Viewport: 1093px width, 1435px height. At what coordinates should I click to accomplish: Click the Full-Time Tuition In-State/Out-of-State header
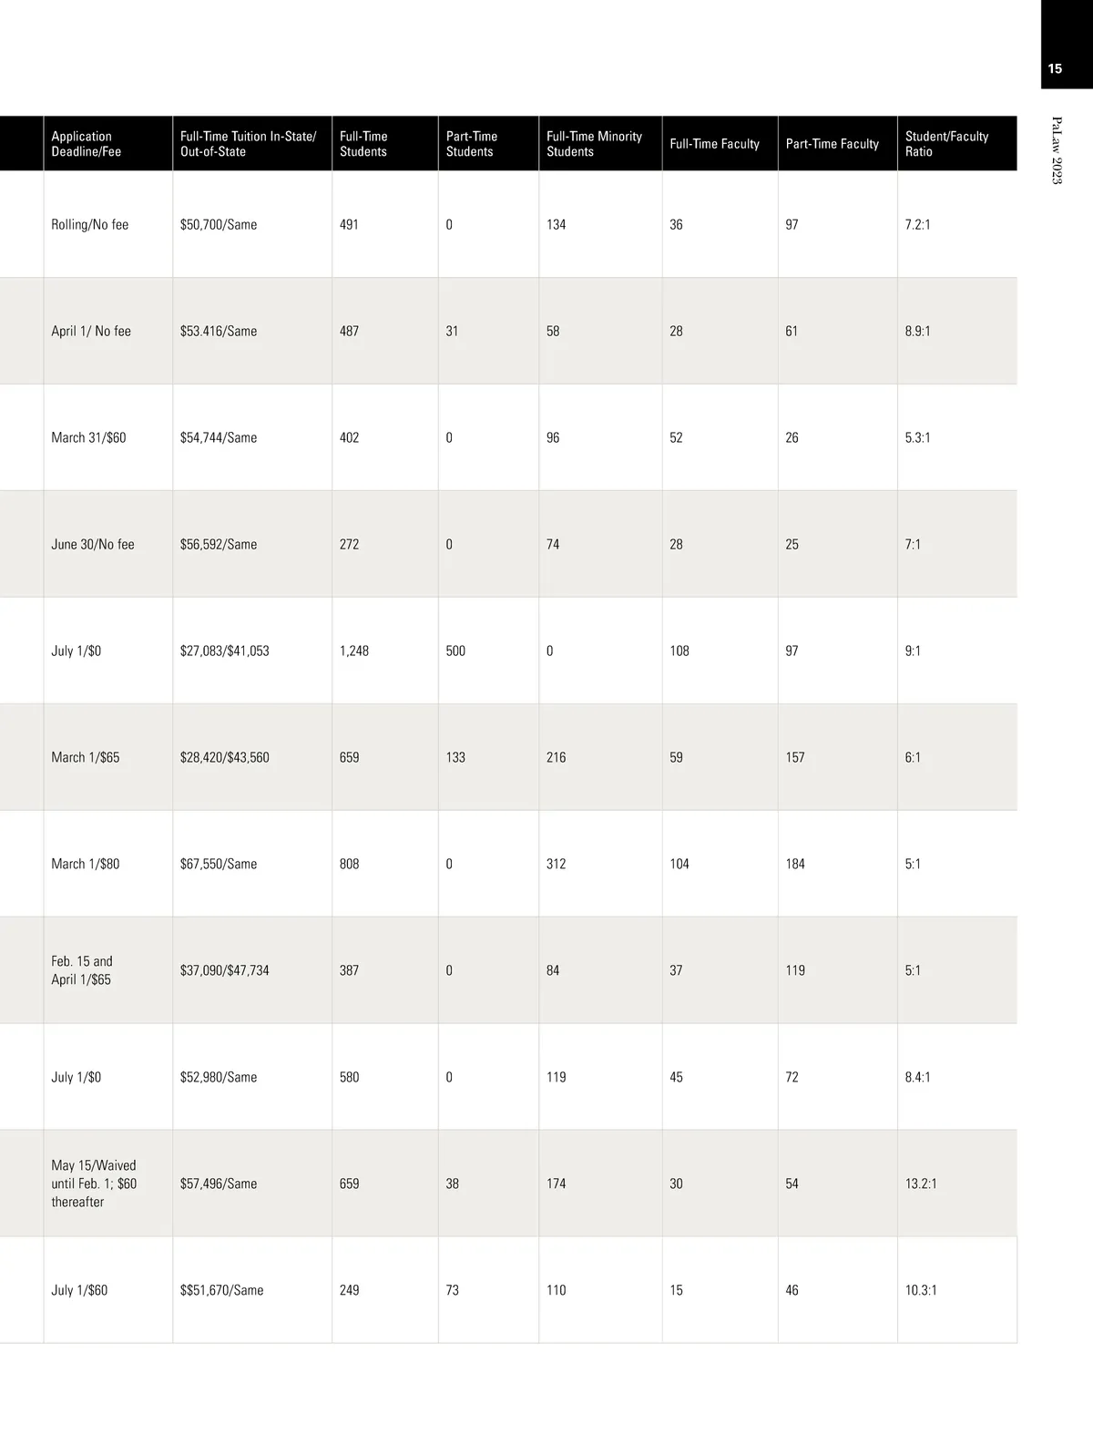(x=249, y=144)
